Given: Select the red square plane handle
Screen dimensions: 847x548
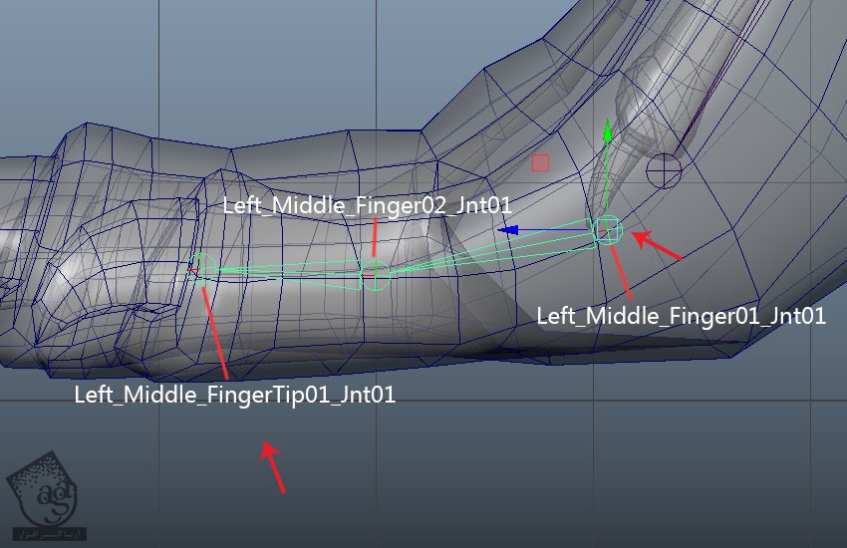Looking at the screenshot, I should click(540, 162).
